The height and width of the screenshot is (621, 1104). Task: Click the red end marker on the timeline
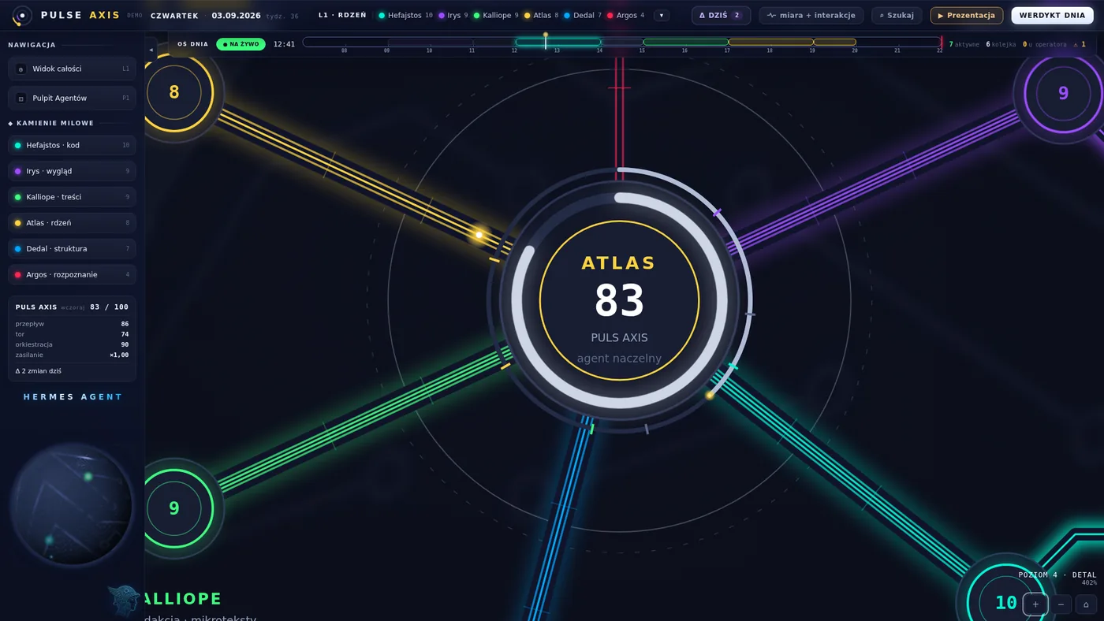[x=942, y=43]
